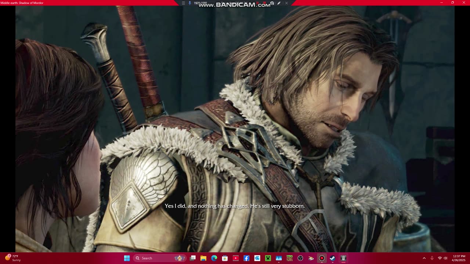Click the taskbar Search box
The image size is (470, 264).
[160, 258]
